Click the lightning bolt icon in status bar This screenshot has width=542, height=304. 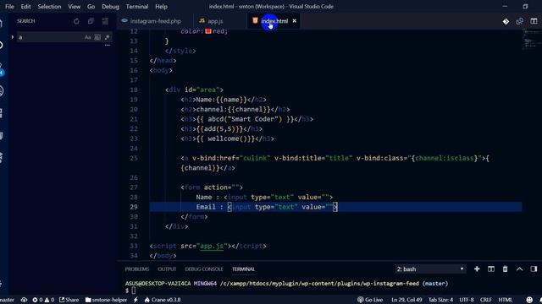pyautogui.click(x=135, y=300)
